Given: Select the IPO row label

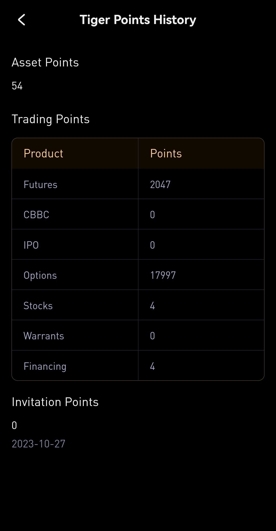Looking at the screenshot, I should pyautogui.click(x=31, y=245).
